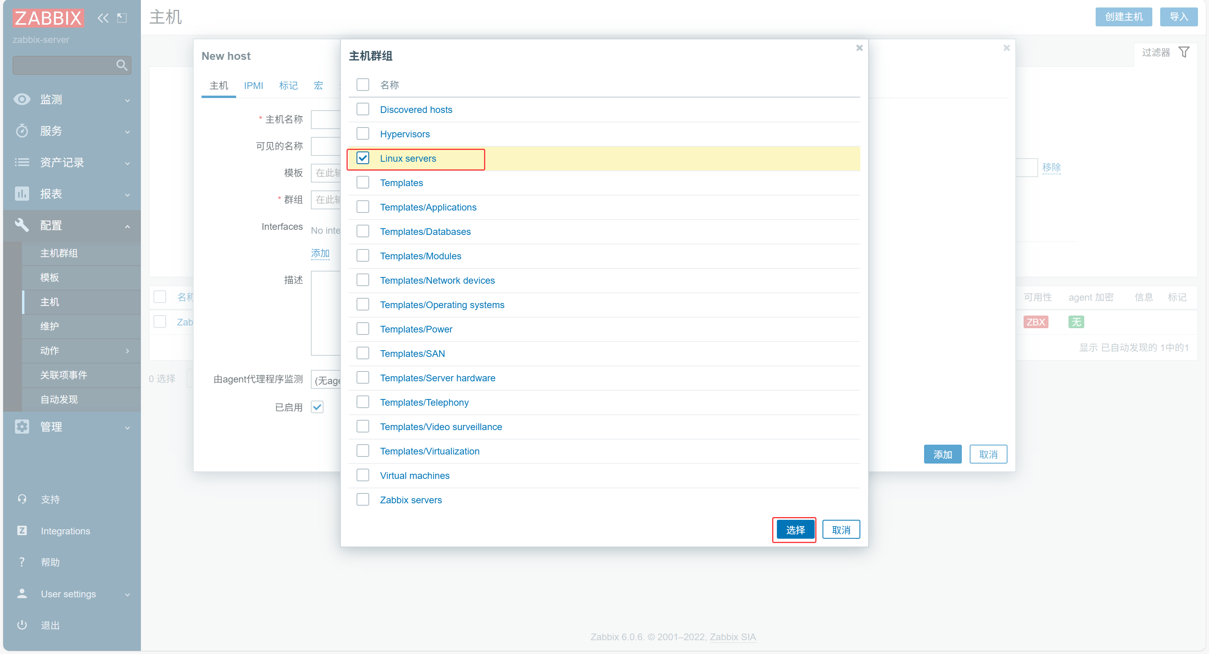Switch to the 宏 tab
Screen dimensions: 1209x654
(318, 85)
